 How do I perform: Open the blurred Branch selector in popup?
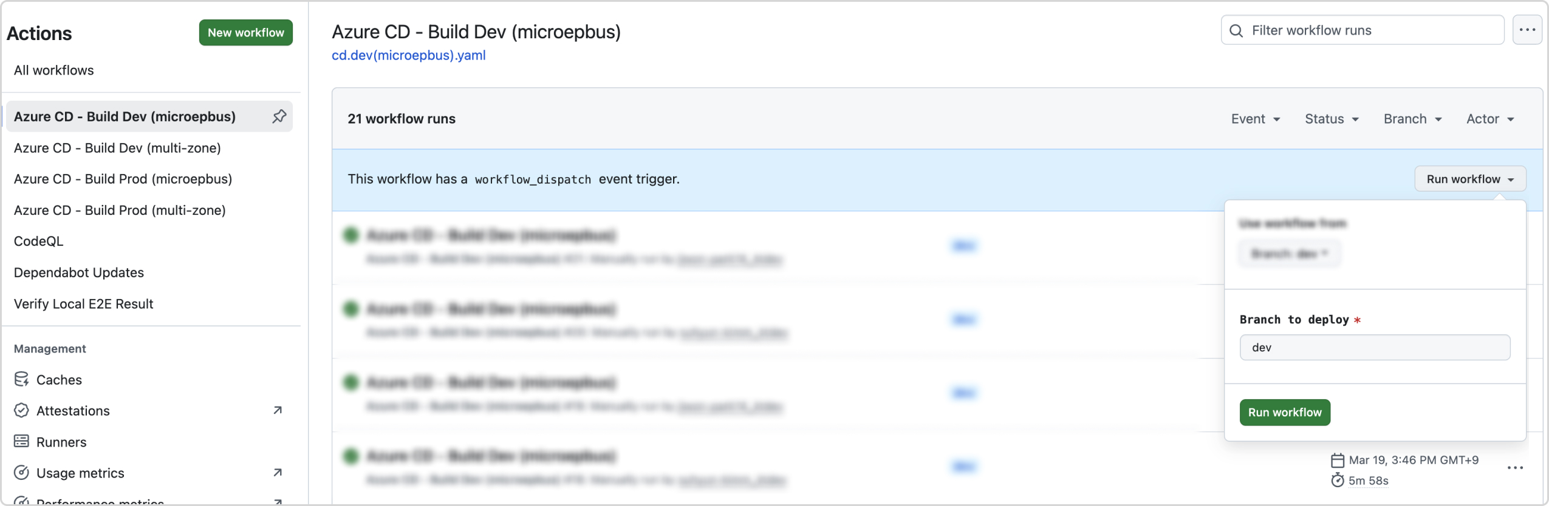click(1290, 254)
